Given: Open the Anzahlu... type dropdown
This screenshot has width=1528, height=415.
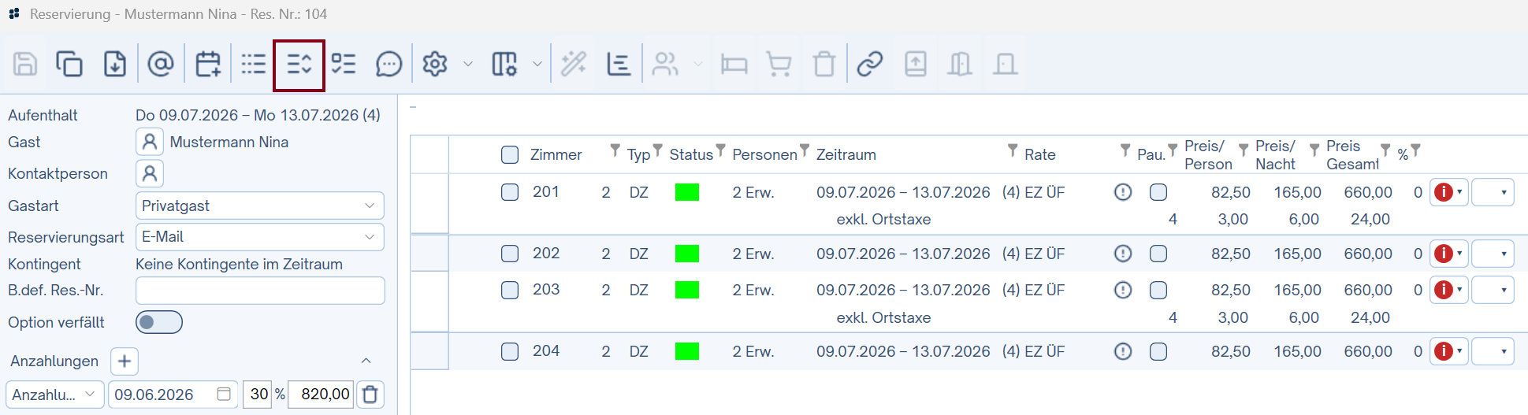Looking at the screenshot, I should (x=55, y=394).
